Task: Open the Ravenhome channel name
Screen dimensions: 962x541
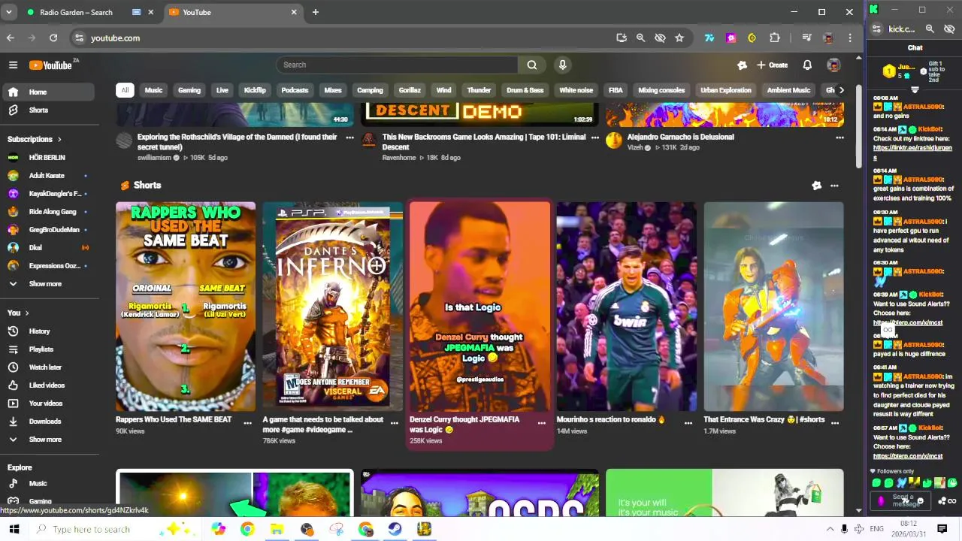Action: coord(399,158)
